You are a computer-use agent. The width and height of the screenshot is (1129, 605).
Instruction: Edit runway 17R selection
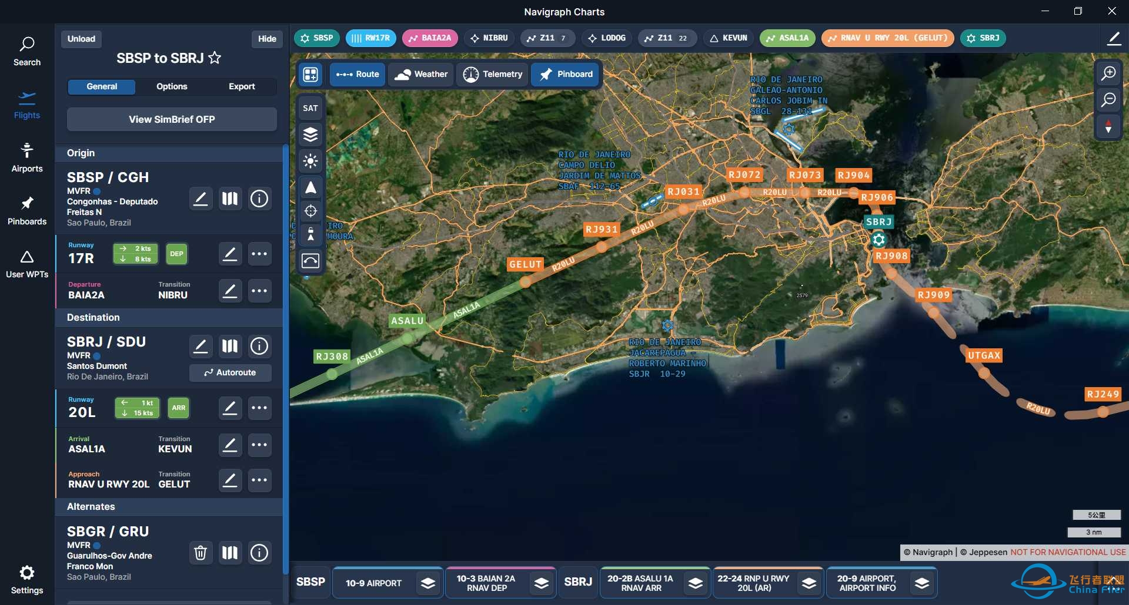click(230, 254)
